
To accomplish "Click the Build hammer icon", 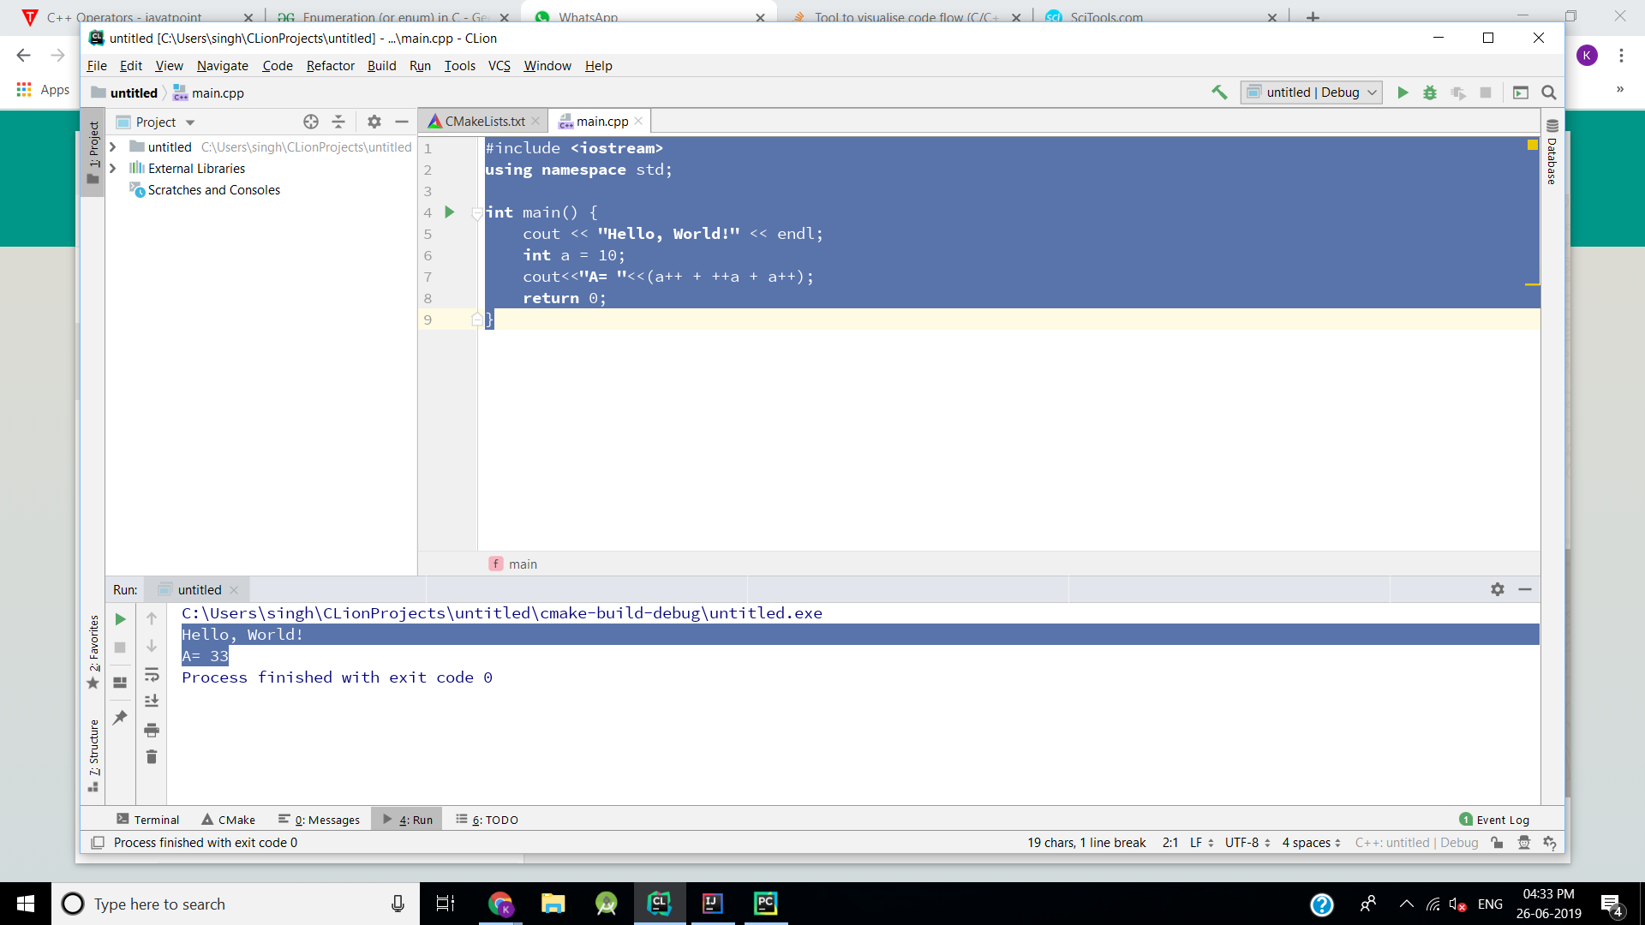I will coord(1219,92).
